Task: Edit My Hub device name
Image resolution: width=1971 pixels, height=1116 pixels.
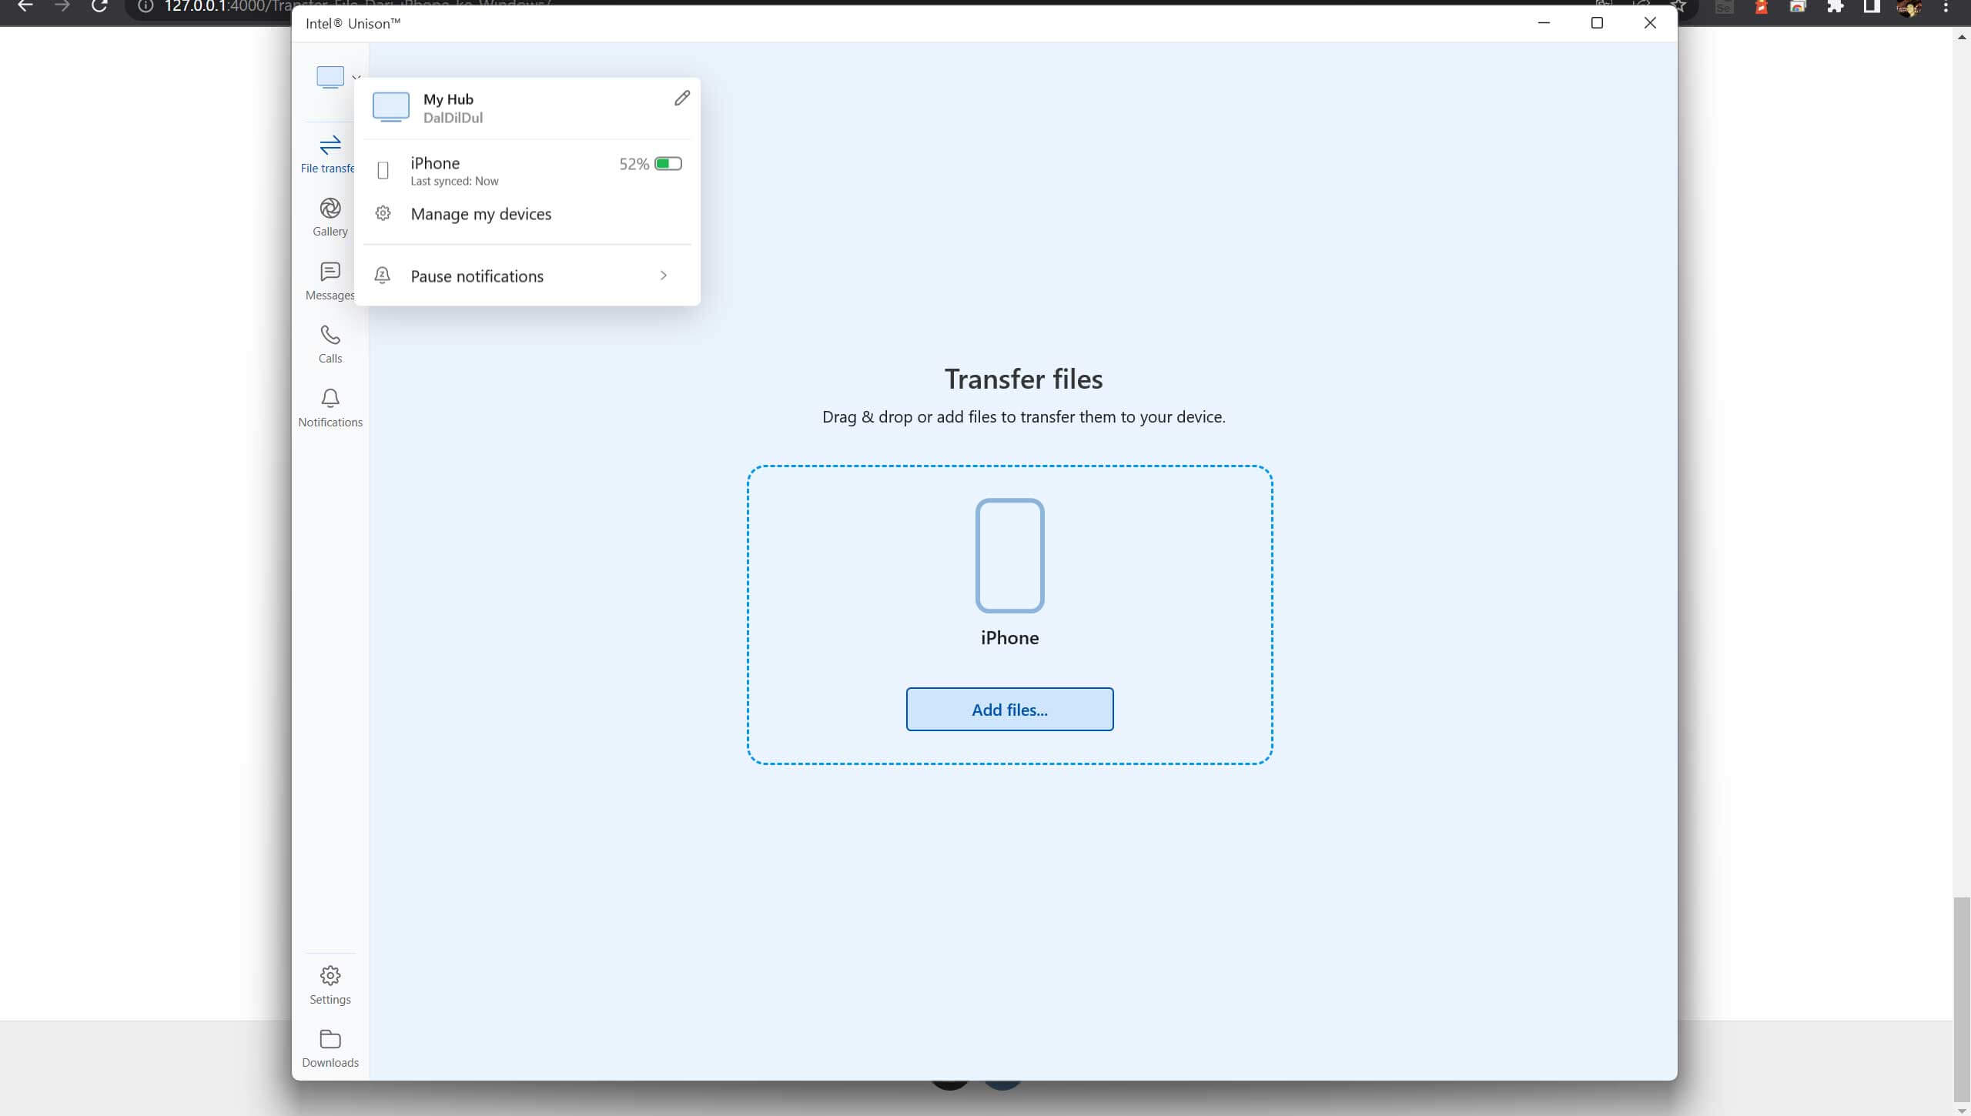Action: [x=682, y=98]
